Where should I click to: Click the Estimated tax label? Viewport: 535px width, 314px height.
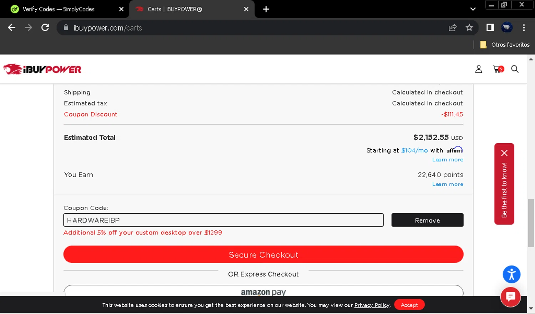(86, 103)
